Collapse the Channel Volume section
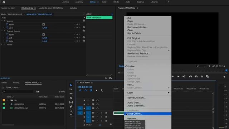229x129 pixels. pos(2,31)
